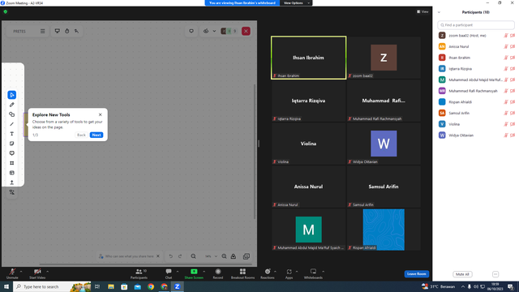Expand options arrow next to Reactions
Image resolution: width=519 pixels, height=292 pixels.
click(275, 272)
